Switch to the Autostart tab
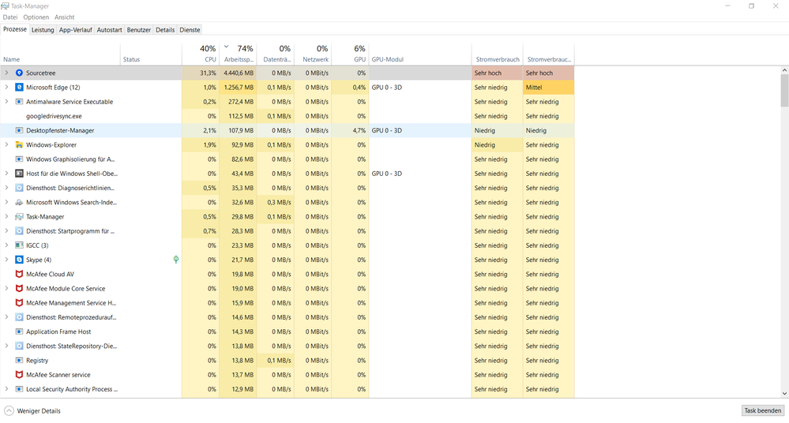This screenshot has width=789, height=423. pyautogui.click(x=109, y=30)
